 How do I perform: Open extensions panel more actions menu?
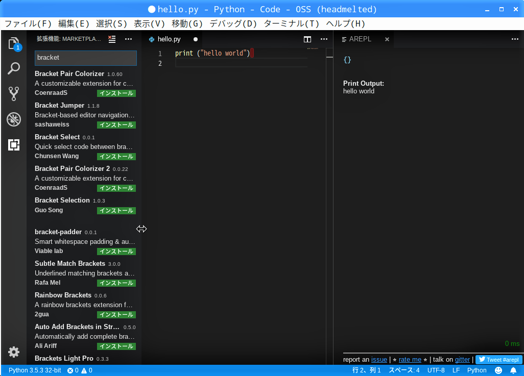pyautogui.click(x=128, y=39)
